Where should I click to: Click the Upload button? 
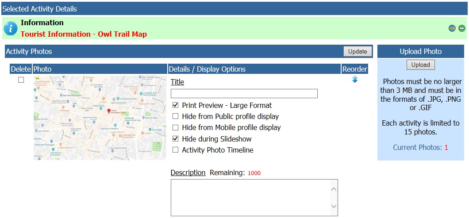pos(420,65)
